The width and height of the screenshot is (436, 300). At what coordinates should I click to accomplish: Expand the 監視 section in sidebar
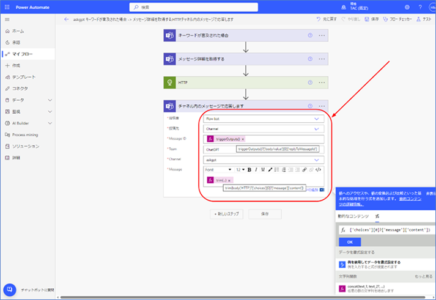50,112
